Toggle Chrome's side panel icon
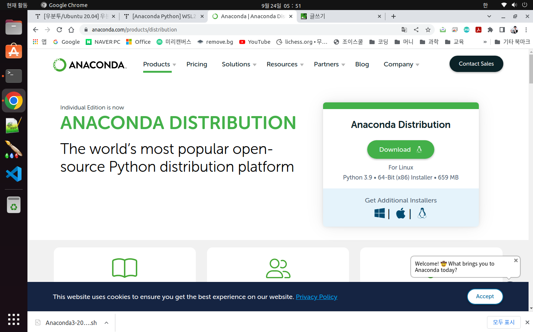 (502, 30)
